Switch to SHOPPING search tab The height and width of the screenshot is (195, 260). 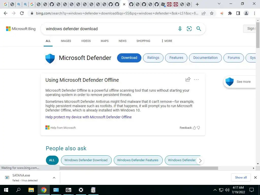(143, 41)
